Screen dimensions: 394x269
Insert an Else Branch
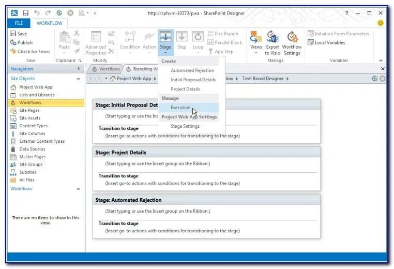(x=223, y=34)
